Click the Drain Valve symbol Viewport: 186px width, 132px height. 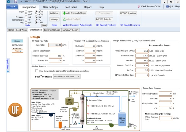pos(97,127)
